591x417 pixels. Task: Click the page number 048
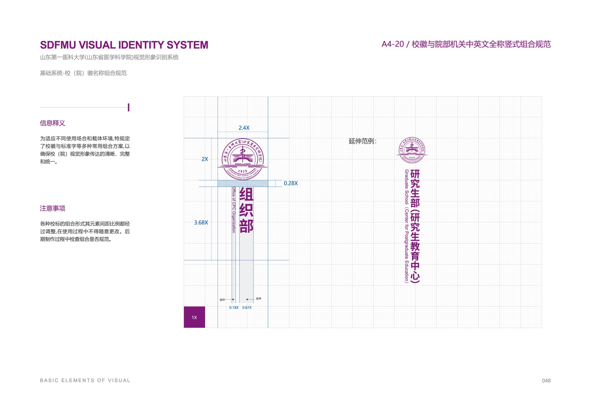pos(546,381)
